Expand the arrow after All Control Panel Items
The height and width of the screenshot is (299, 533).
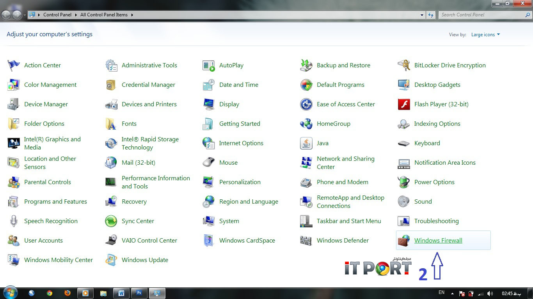click(x=132, y=15)
